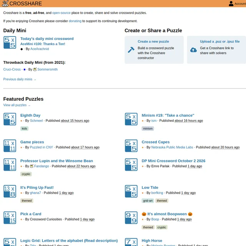Visit the AceArachnid author page
Screen dimensions: 246x246
(40, 49)
